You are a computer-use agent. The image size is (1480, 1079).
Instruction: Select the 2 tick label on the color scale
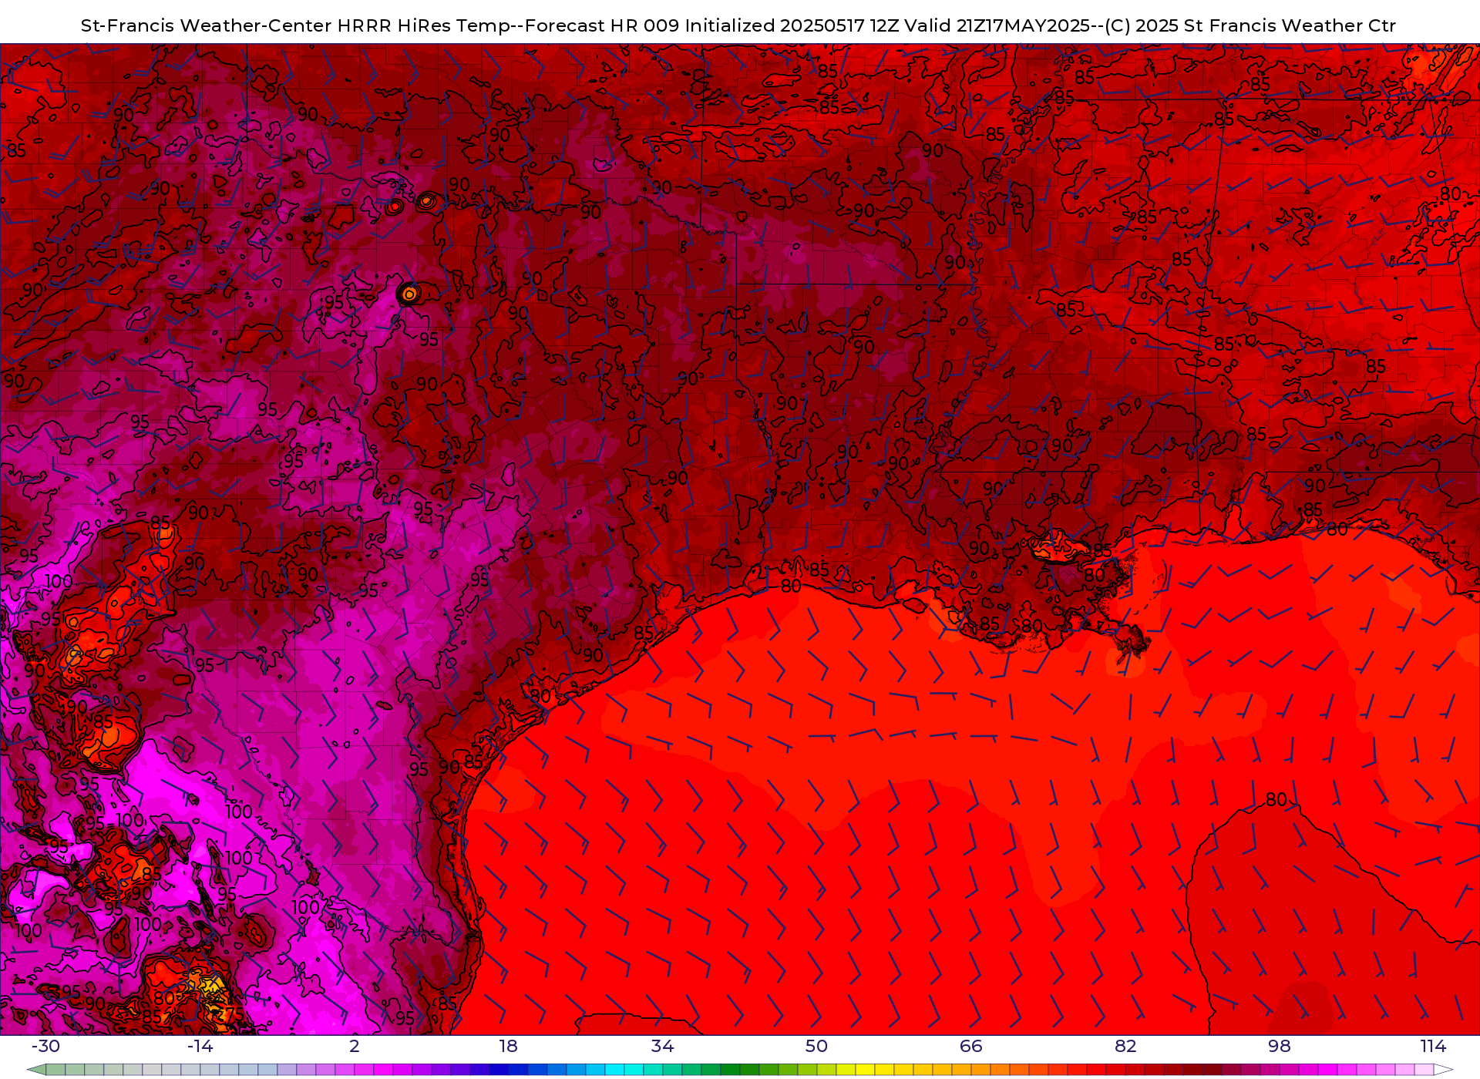[355, 1046]
